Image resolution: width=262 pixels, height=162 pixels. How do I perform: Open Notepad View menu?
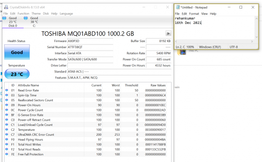(x=204, y=14)
